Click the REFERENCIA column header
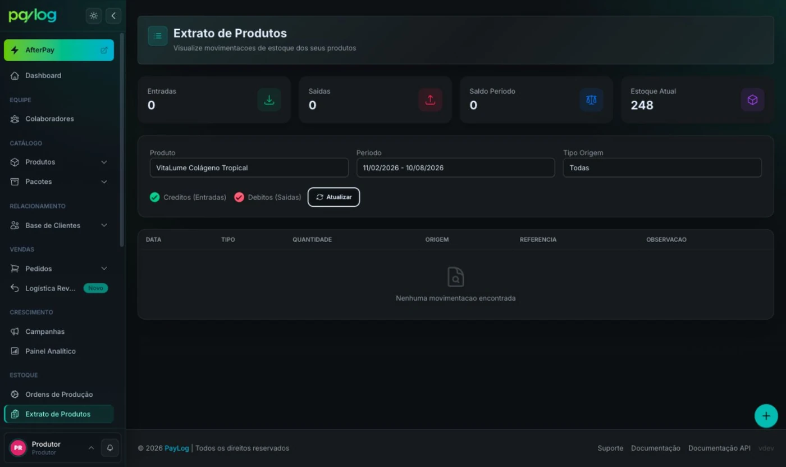This screenshot has height=467, width=786. (538, 239)
